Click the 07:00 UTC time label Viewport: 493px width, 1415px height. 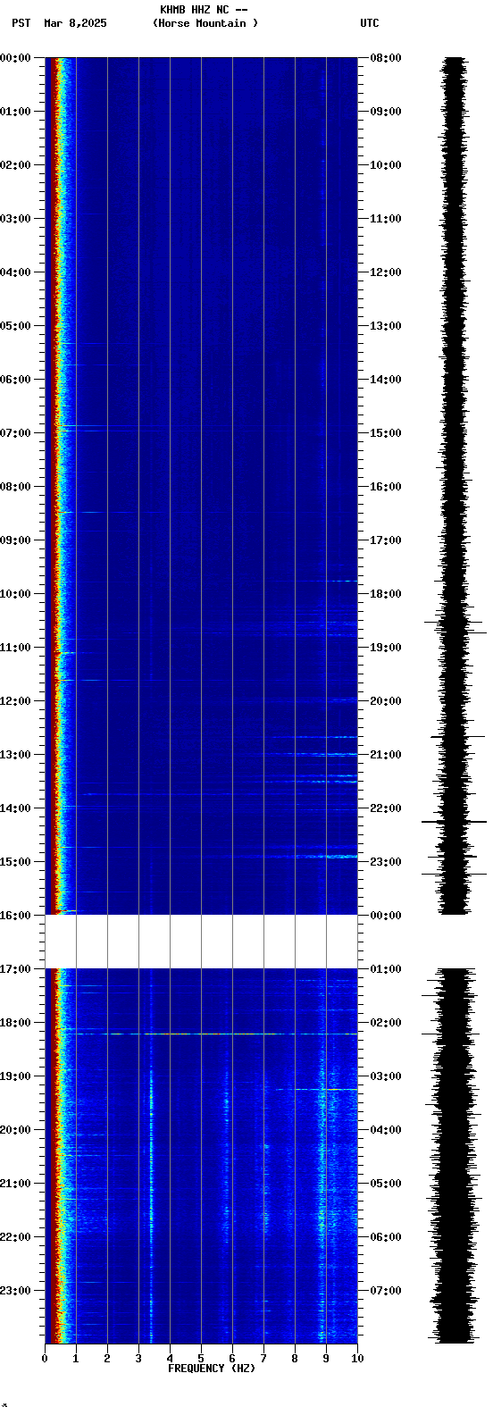click(x=386, y=1291)
